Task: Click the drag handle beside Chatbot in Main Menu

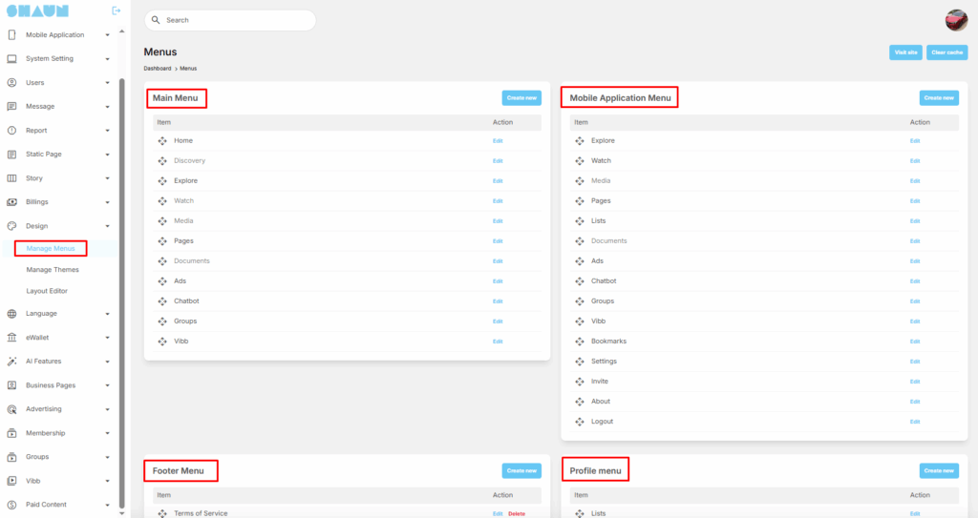Action: coord(162,301)
